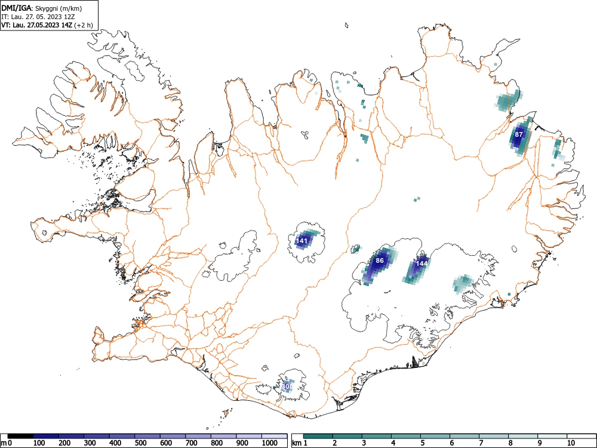This screenshot has height=448, width=597.
Task: Click the VT: Lau. 27.05.2023 14Z (+2 h) line
Action: pos(47,25)
